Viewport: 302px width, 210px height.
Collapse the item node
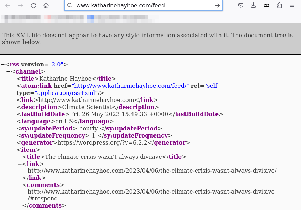[14, 150]
